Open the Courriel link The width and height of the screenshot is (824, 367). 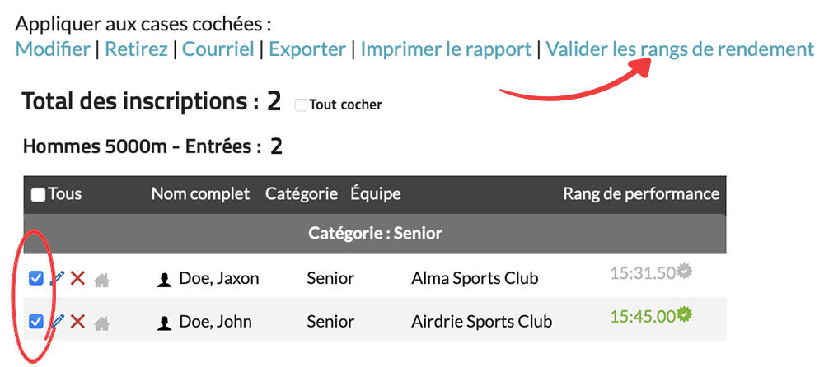click(218, 49)
